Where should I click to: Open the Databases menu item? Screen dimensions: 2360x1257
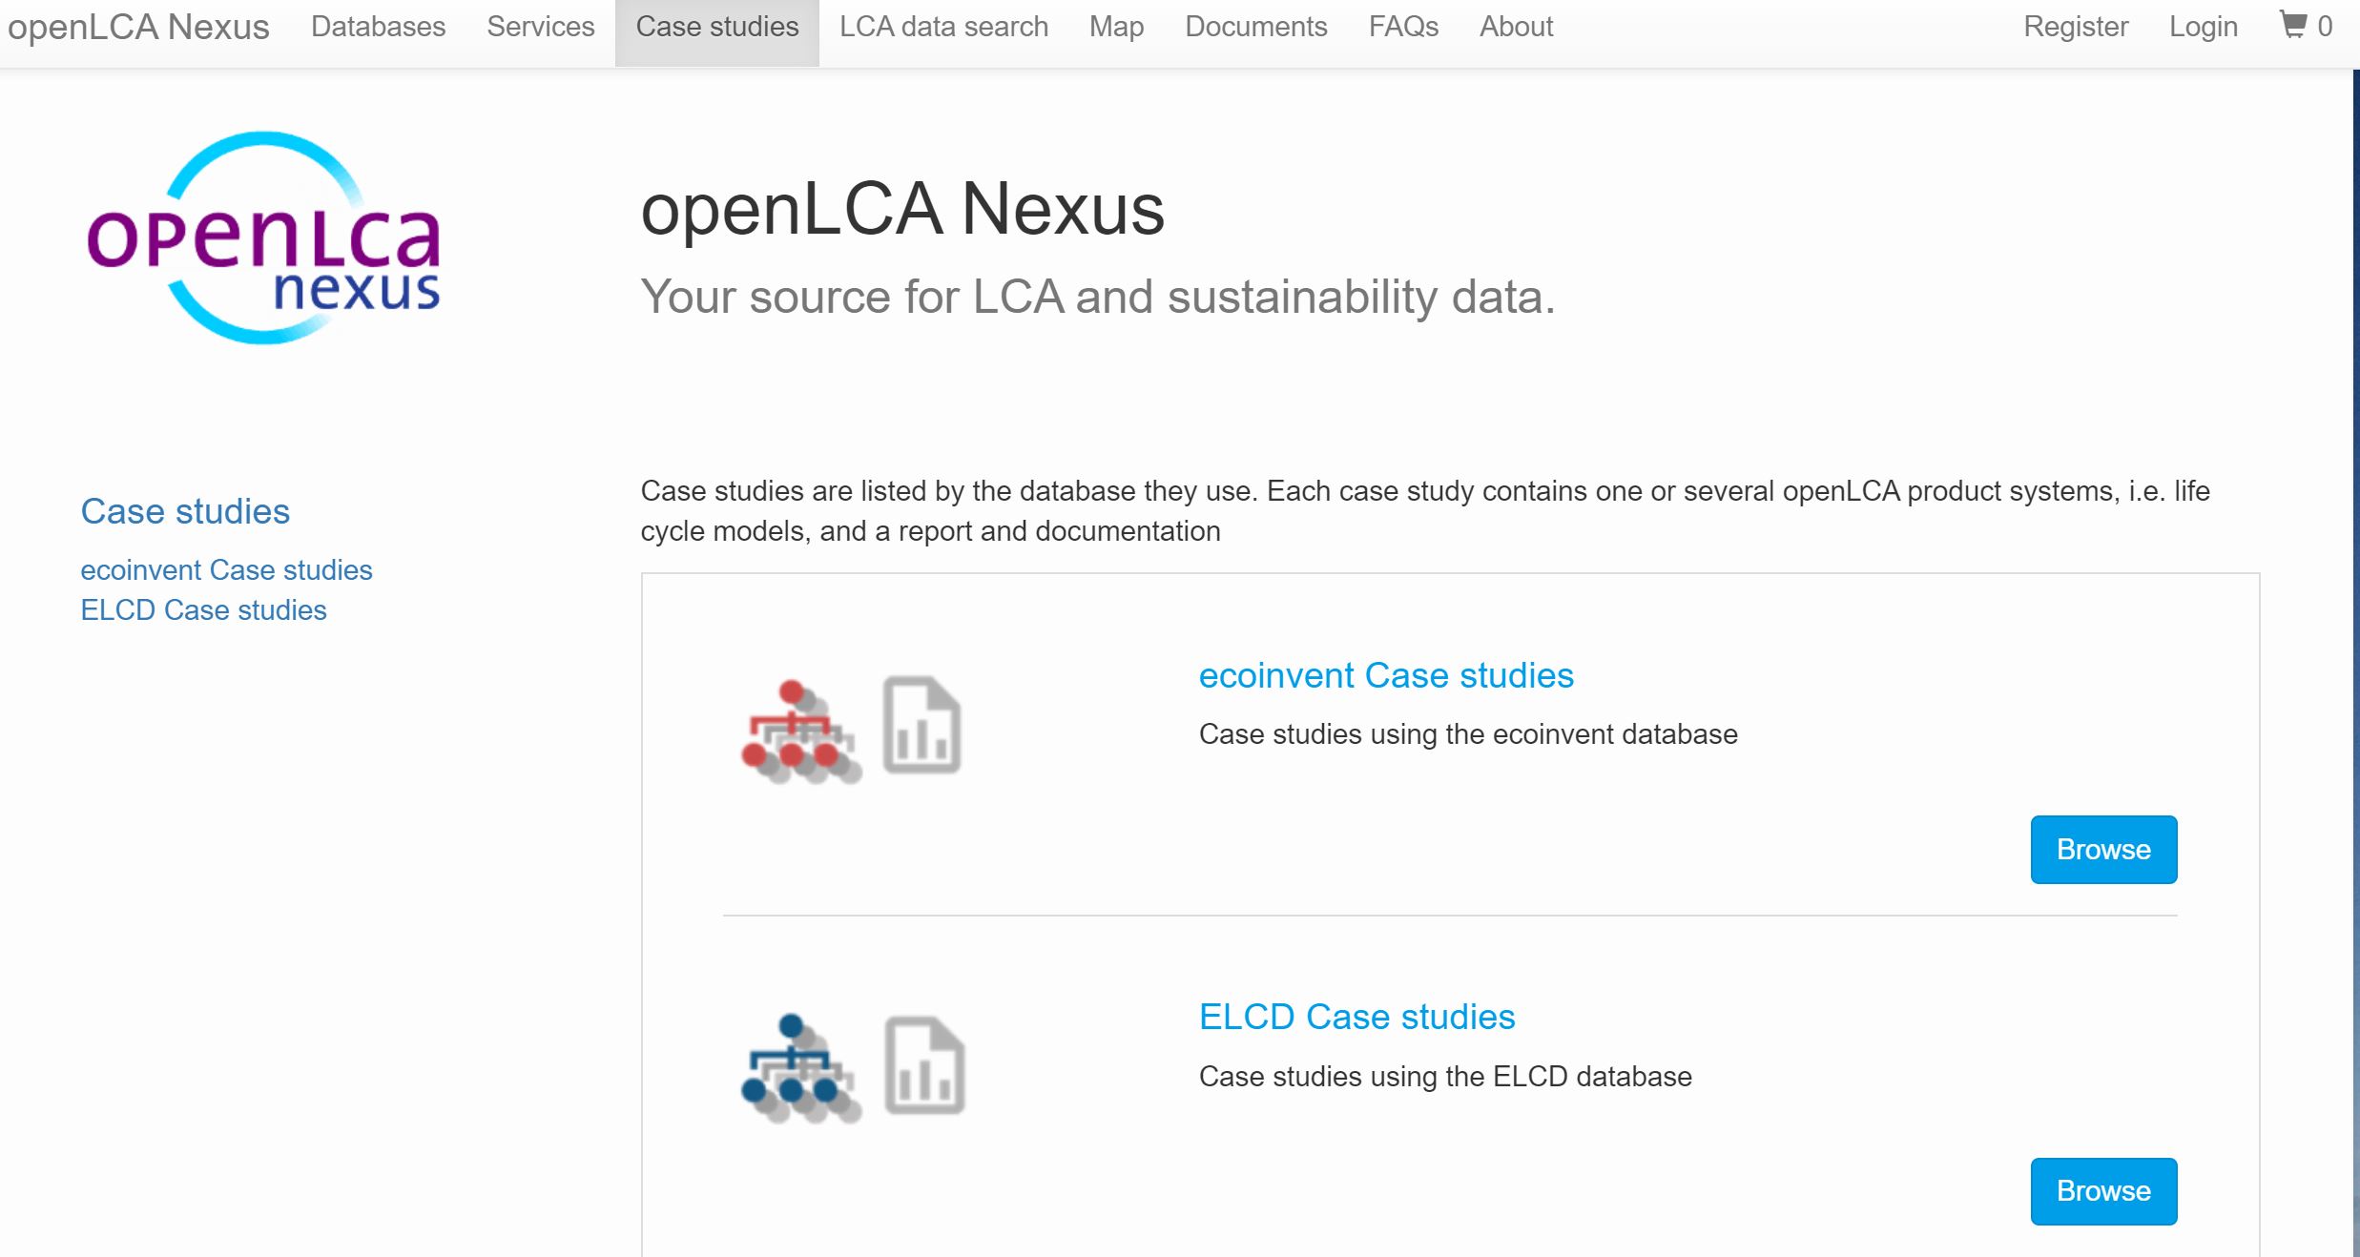point(378,27)
